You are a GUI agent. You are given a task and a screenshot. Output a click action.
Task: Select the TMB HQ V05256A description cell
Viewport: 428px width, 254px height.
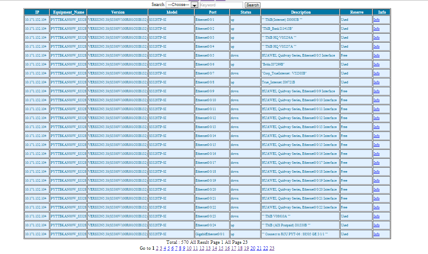click(300, 37)
